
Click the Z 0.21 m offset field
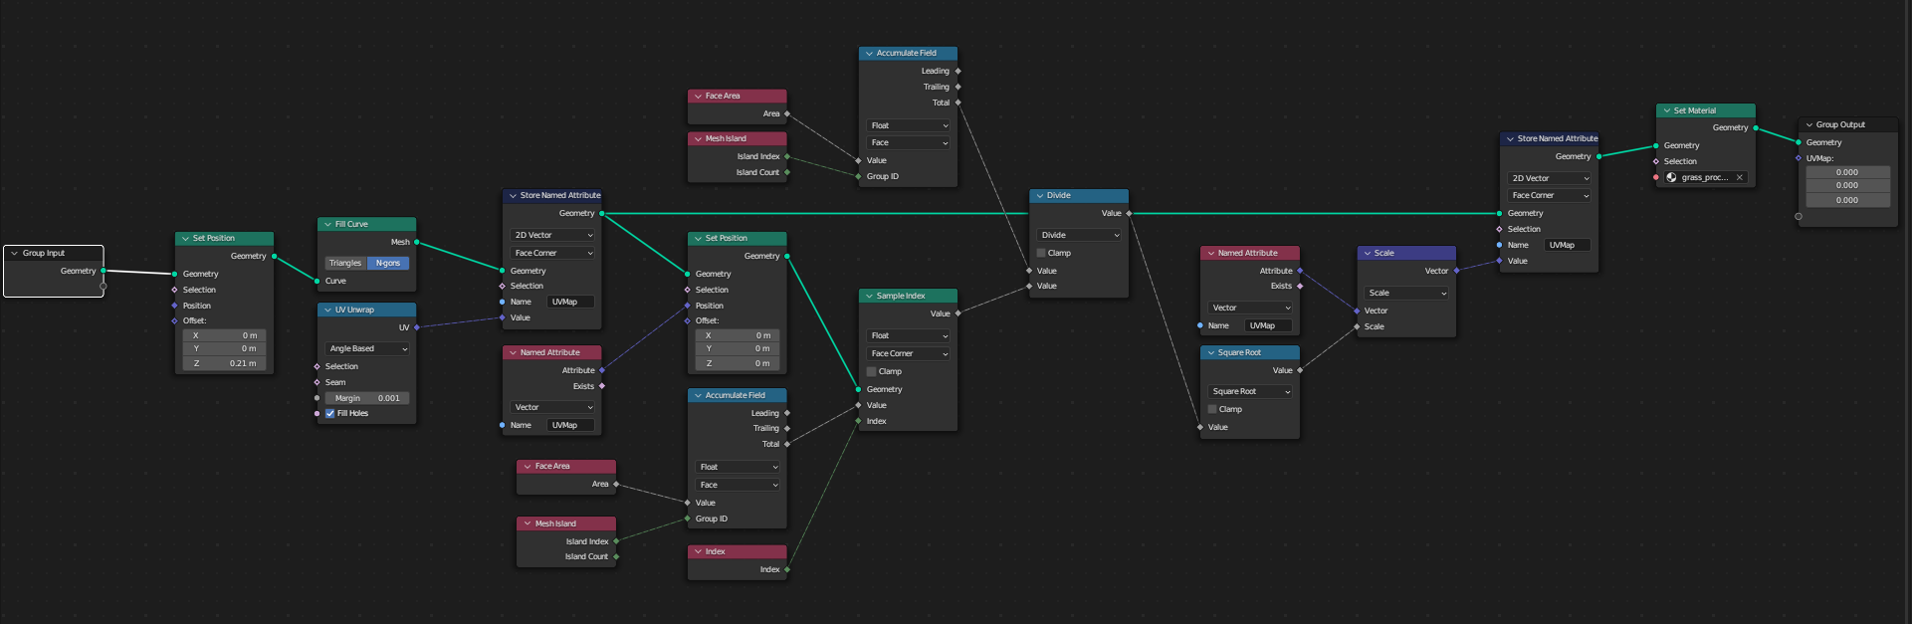(x=224, y=363)
